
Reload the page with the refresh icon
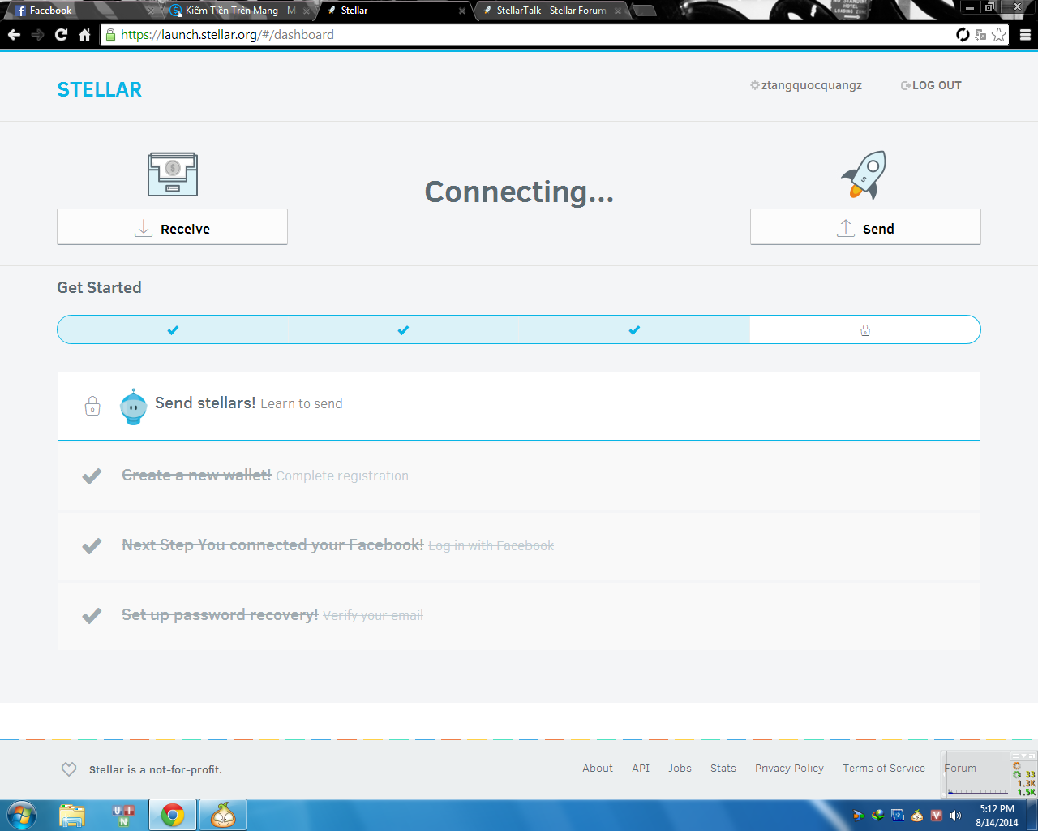(x=61, y=35)
